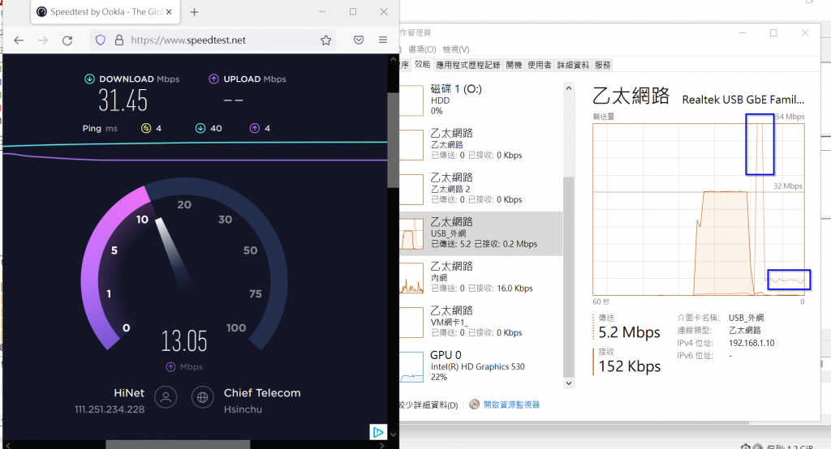Click the 152 Kbps receive value
This screenshot has height=449, width=831.
coord(629,366)
